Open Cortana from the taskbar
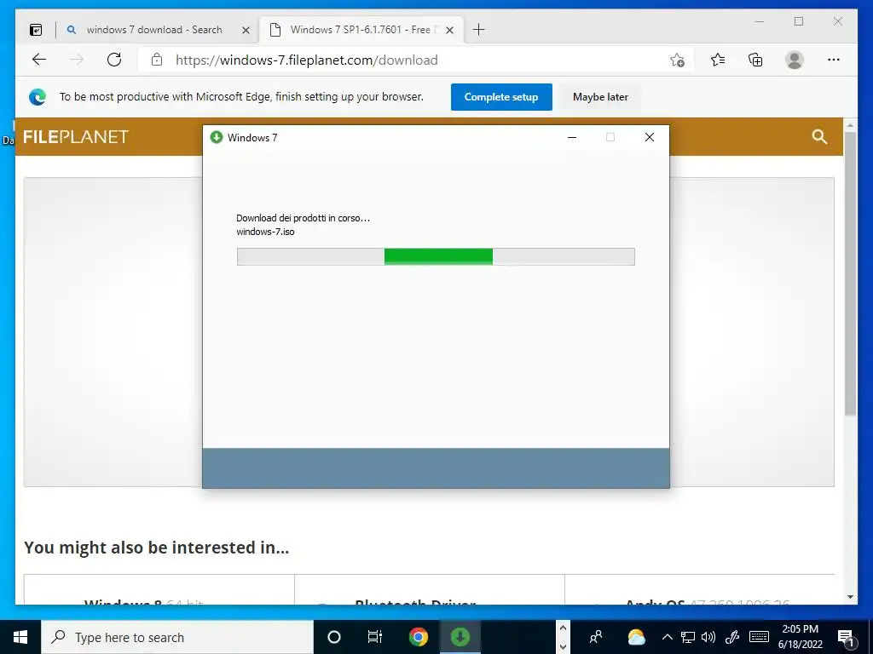 334,637
